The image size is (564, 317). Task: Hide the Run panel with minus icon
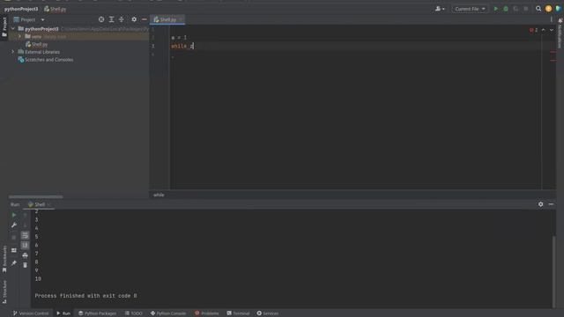click(x=551, y=204)
